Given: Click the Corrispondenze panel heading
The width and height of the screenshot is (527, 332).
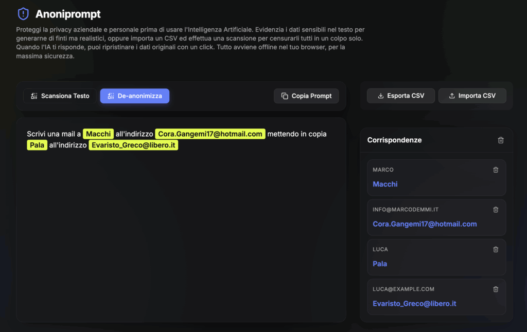Looking at the screenshot, I should (394, 140).
